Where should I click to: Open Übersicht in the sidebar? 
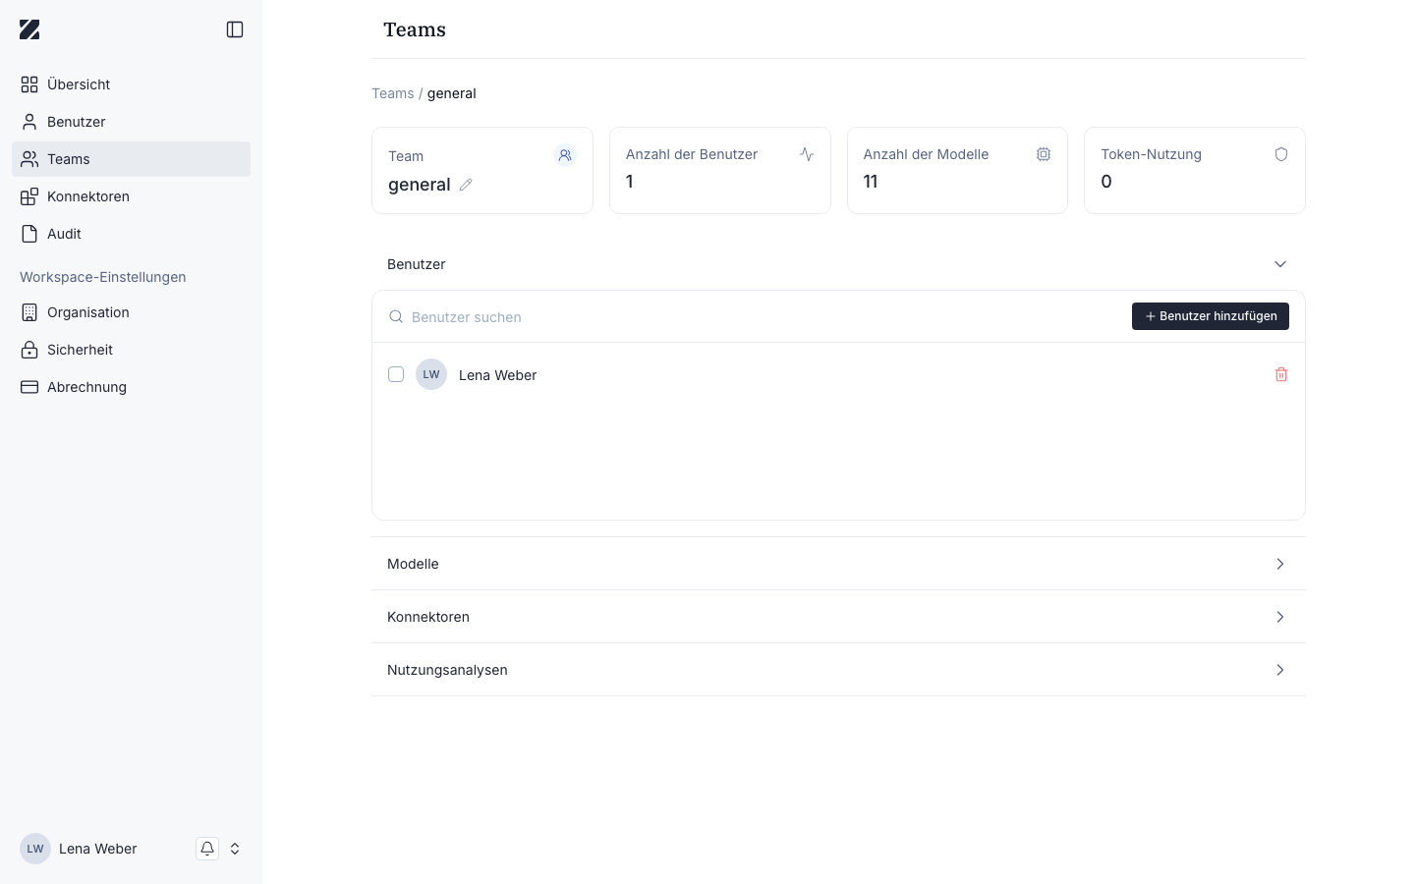131,84
